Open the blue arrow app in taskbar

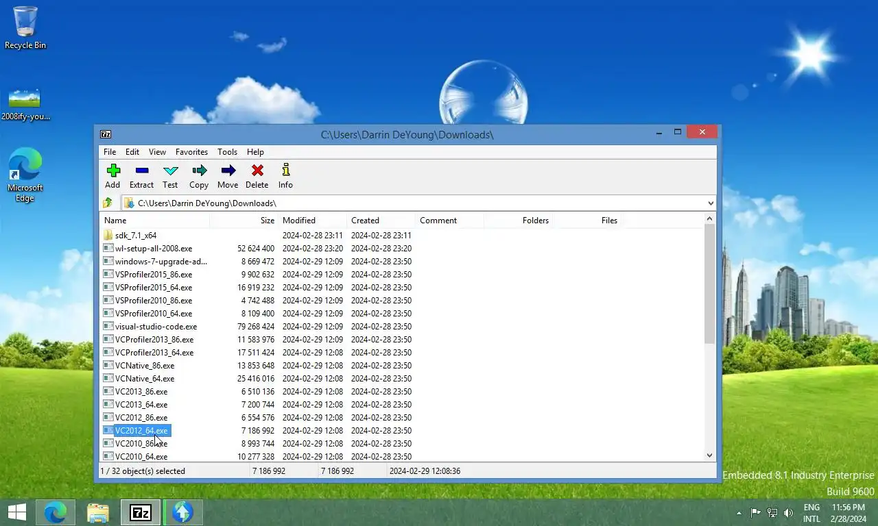click(182, 512)
